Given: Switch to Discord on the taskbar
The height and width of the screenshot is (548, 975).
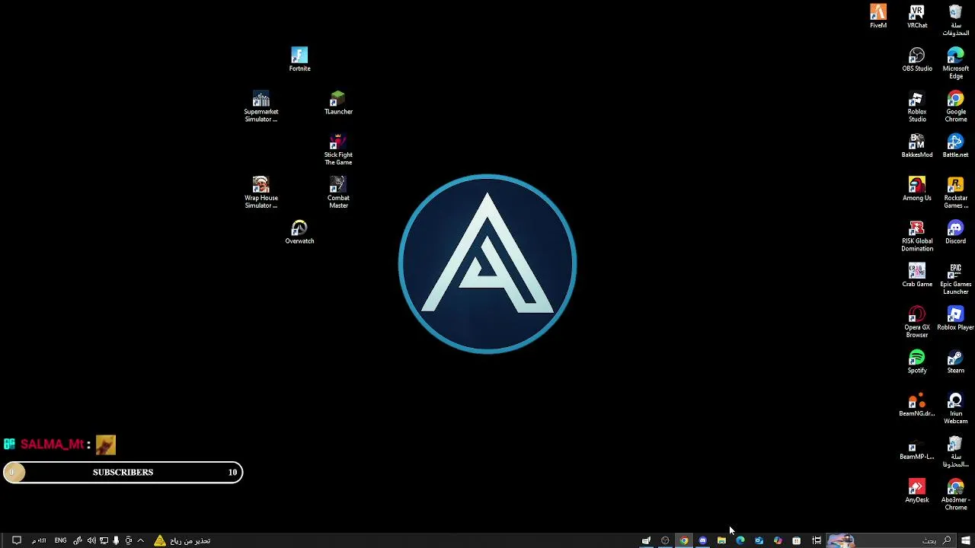Looking at the screenshot, I should [x=702, y=540].
